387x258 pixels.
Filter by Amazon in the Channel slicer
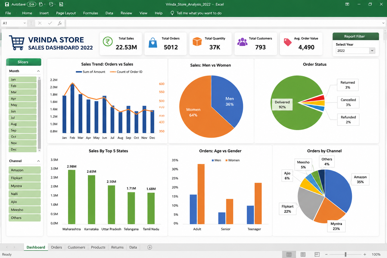coord(25,170)
